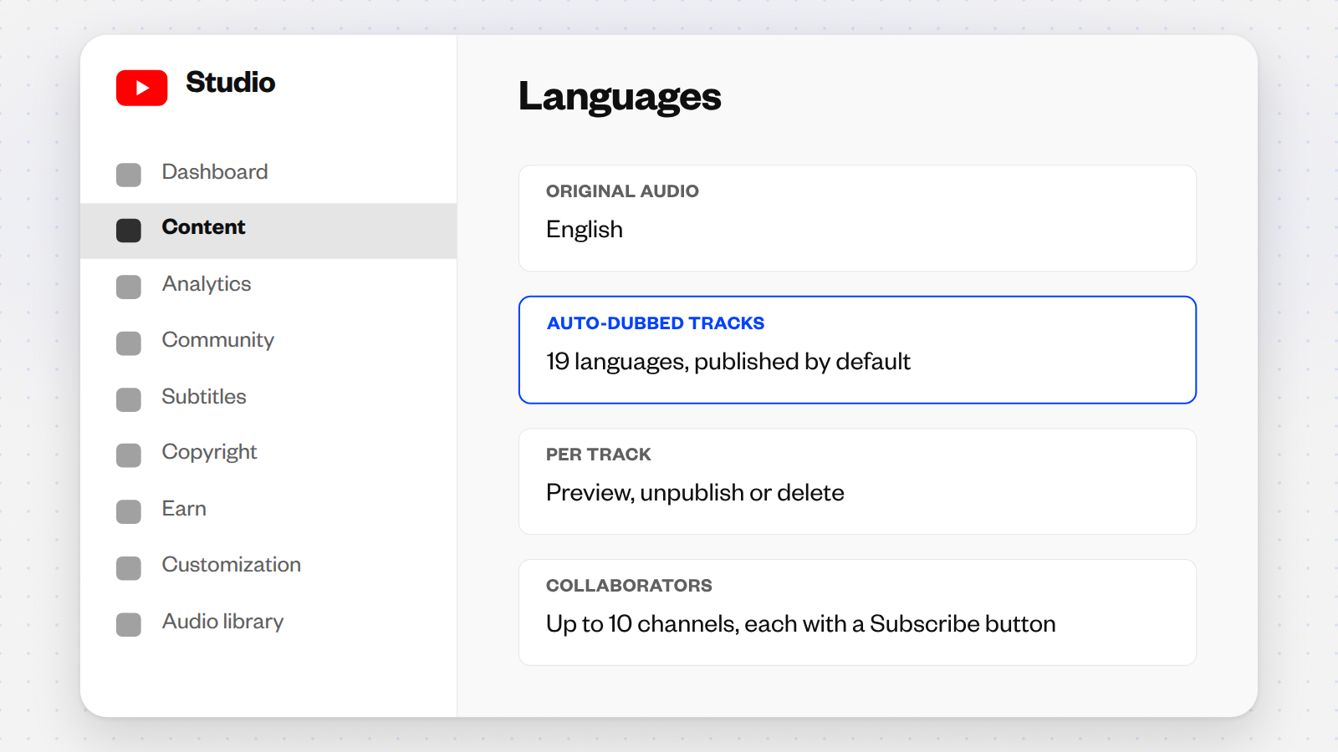Open the Community section
The image size is (1338, 752).
coord(268,343)
